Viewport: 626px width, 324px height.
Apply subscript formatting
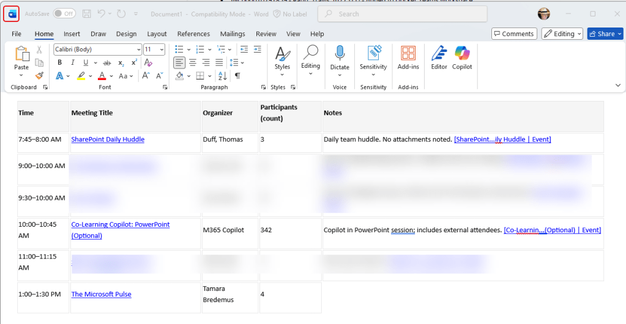click(121, 62)
